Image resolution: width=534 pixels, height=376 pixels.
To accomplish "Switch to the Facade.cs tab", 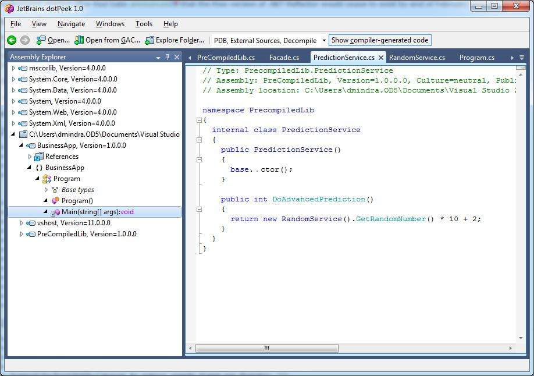I will (284, 58).
